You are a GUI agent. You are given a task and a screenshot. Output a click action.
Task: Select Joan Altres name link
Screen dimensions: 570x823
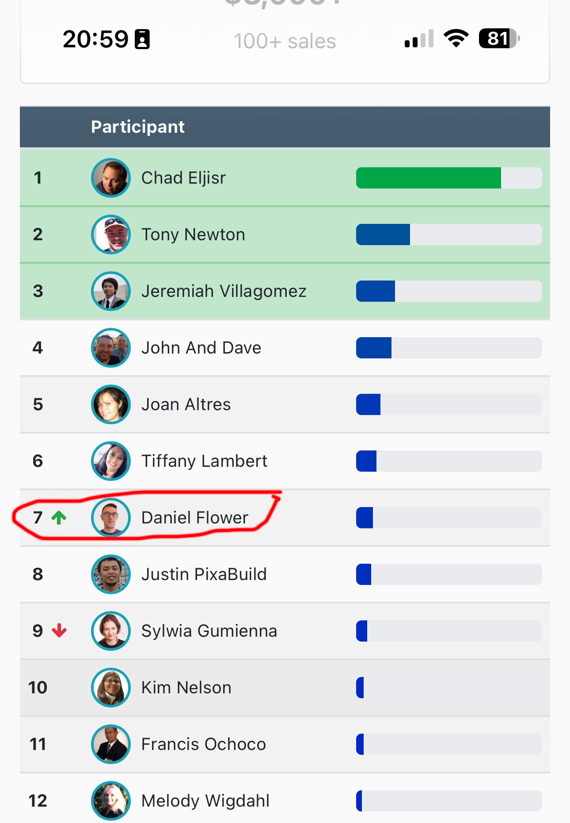click(x=186, y=404)
